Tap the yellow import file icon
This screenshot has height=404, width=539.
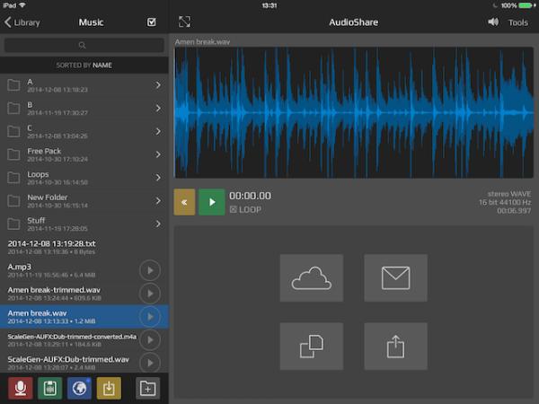(109, 388)
